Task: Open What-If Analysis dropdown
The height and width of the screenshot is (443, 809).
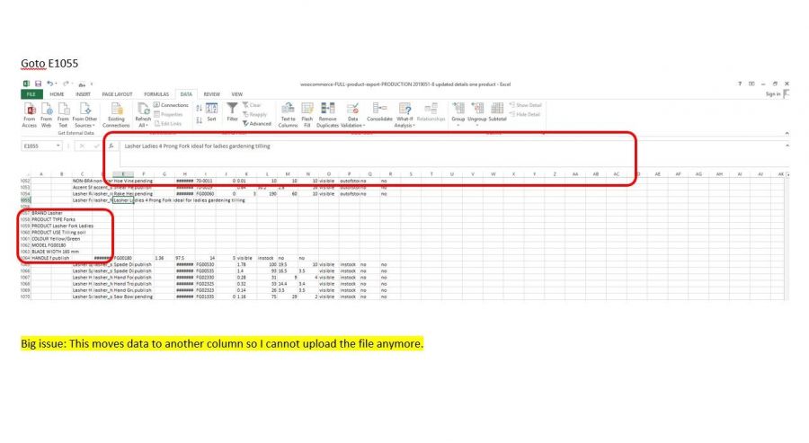Action: coord(404,114)
